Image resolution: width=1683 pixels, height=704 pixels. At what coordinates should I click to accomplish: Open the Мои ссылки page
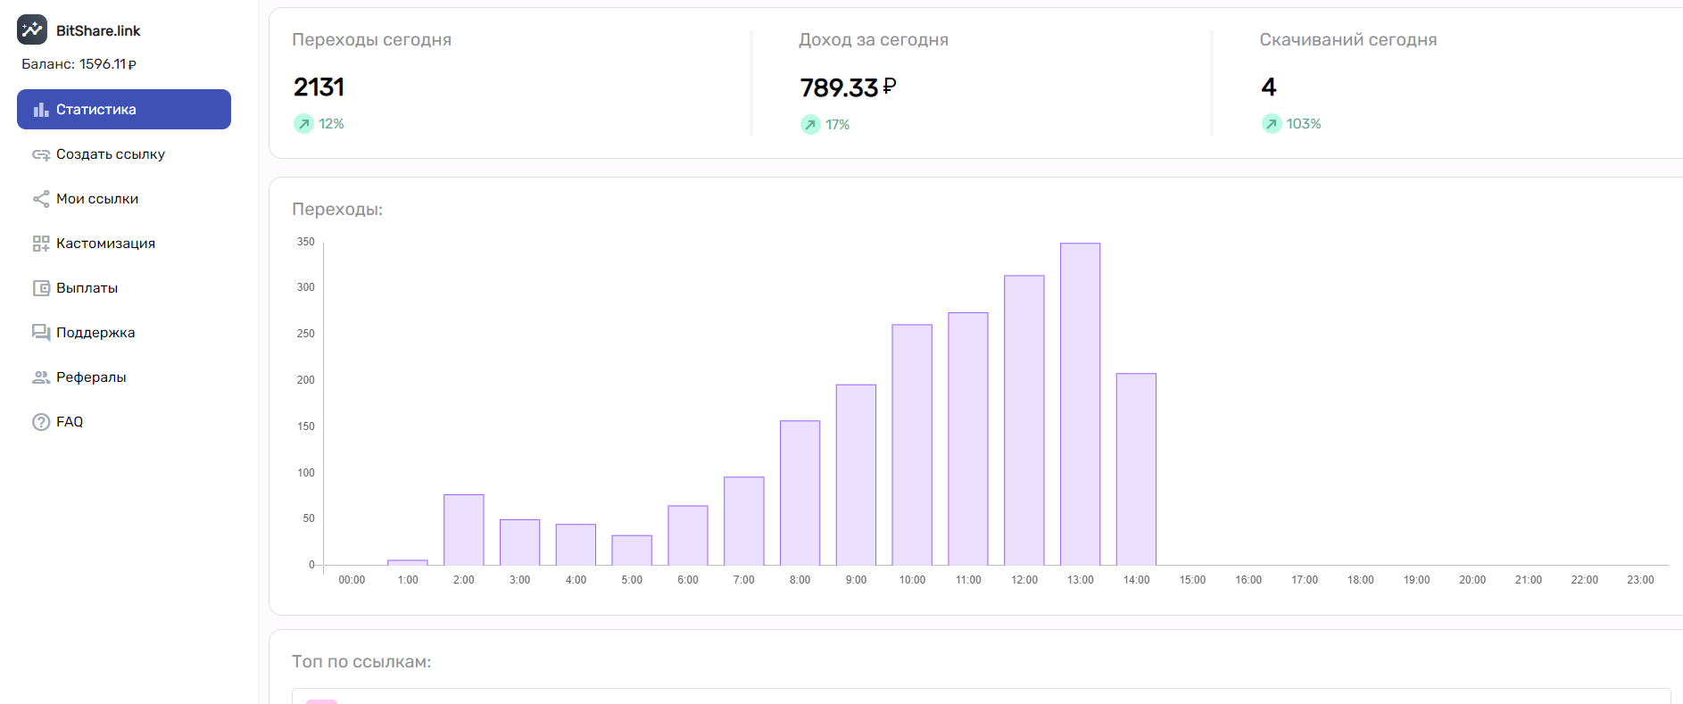tap(97, 199)
